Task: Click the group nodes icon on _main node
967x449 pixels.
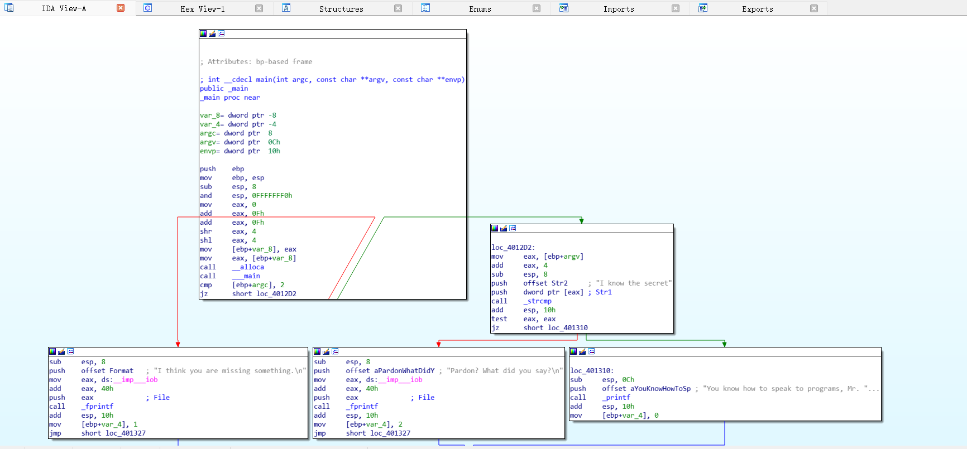Action: pyautogui.click(x=221, y=33)
